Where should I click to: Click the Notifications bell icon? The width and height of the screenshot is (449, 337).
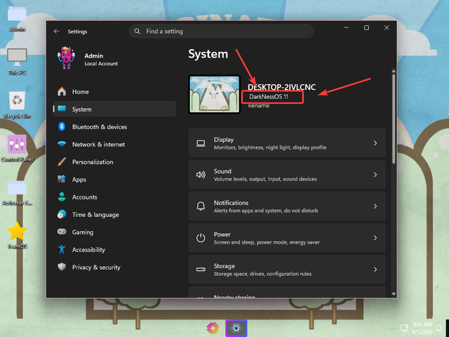pos(201,206)
